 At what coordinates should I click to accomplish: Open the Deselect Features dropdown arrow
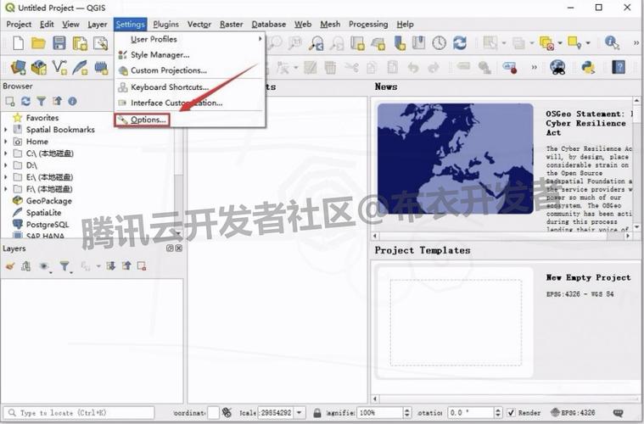pos(560,42)
